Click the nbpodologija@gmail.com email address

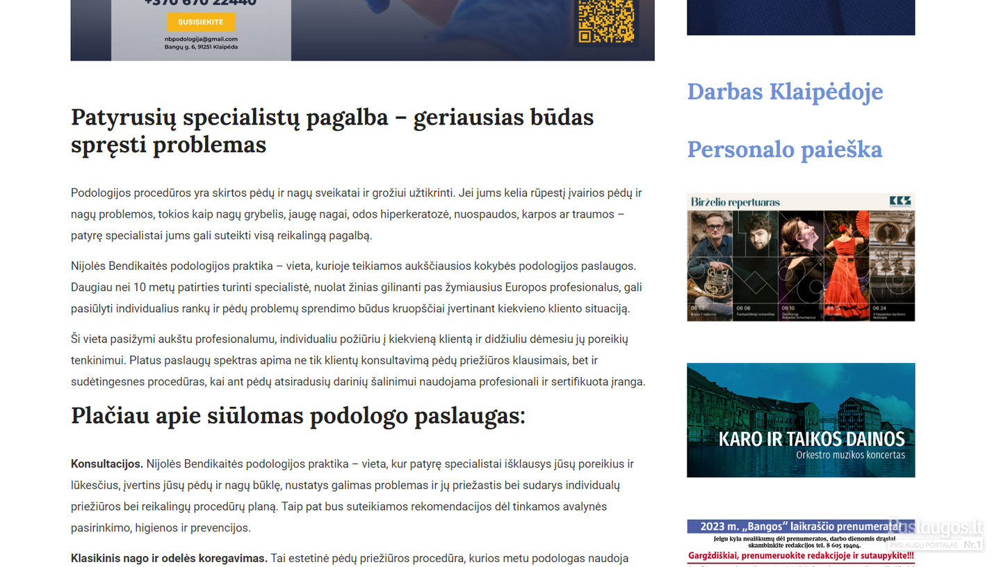tap(201, 39)
